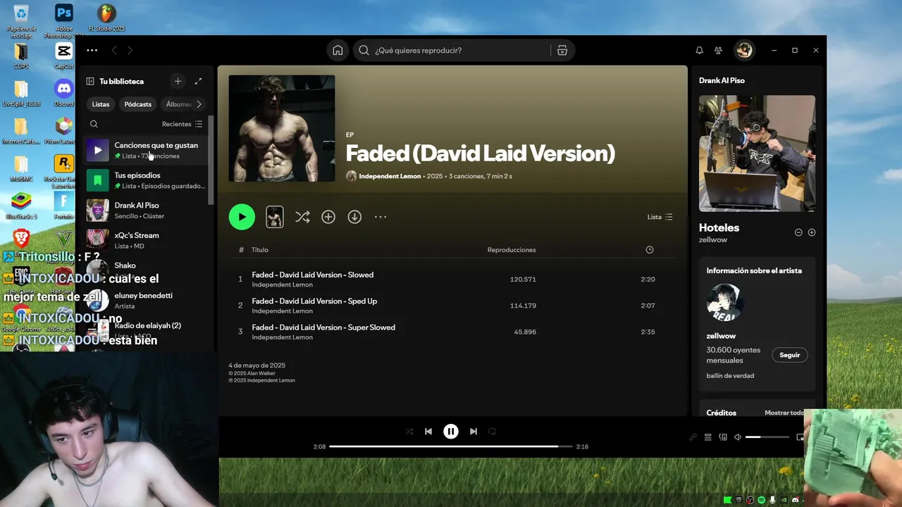Skip to previous track

tap(428, 432)
